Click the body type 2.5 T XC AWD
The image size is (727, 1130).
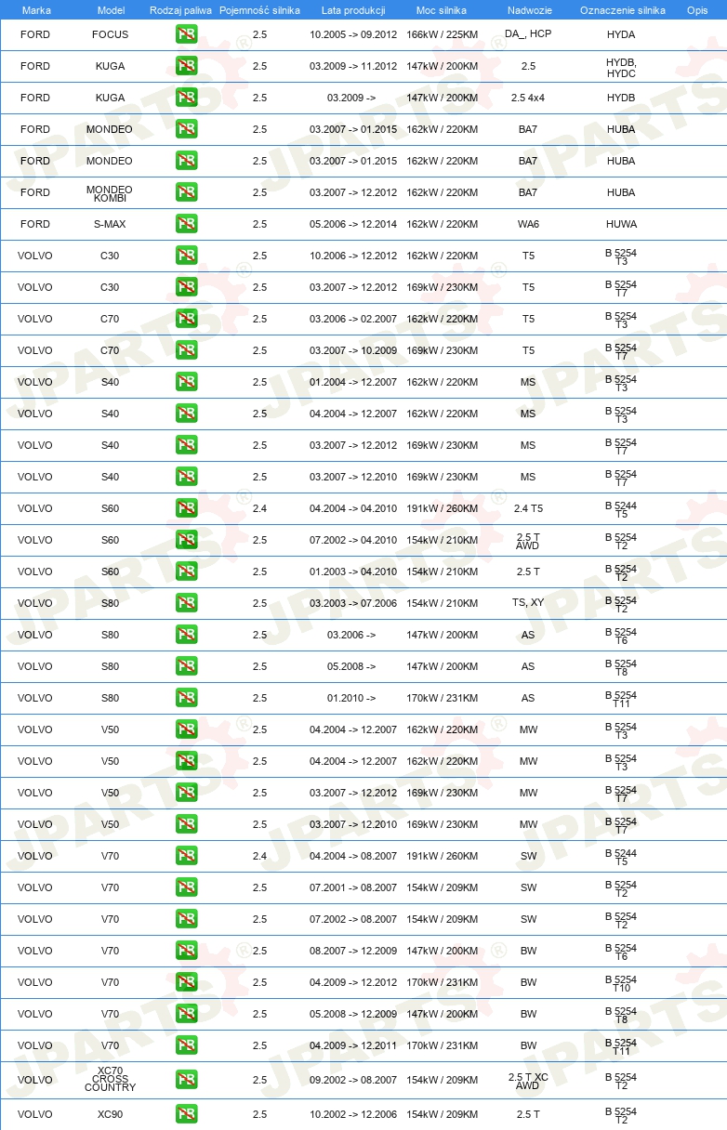coord(528,1080)
